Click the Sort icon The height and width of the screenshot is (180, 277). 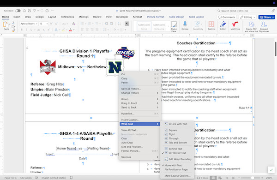(119, 24)
